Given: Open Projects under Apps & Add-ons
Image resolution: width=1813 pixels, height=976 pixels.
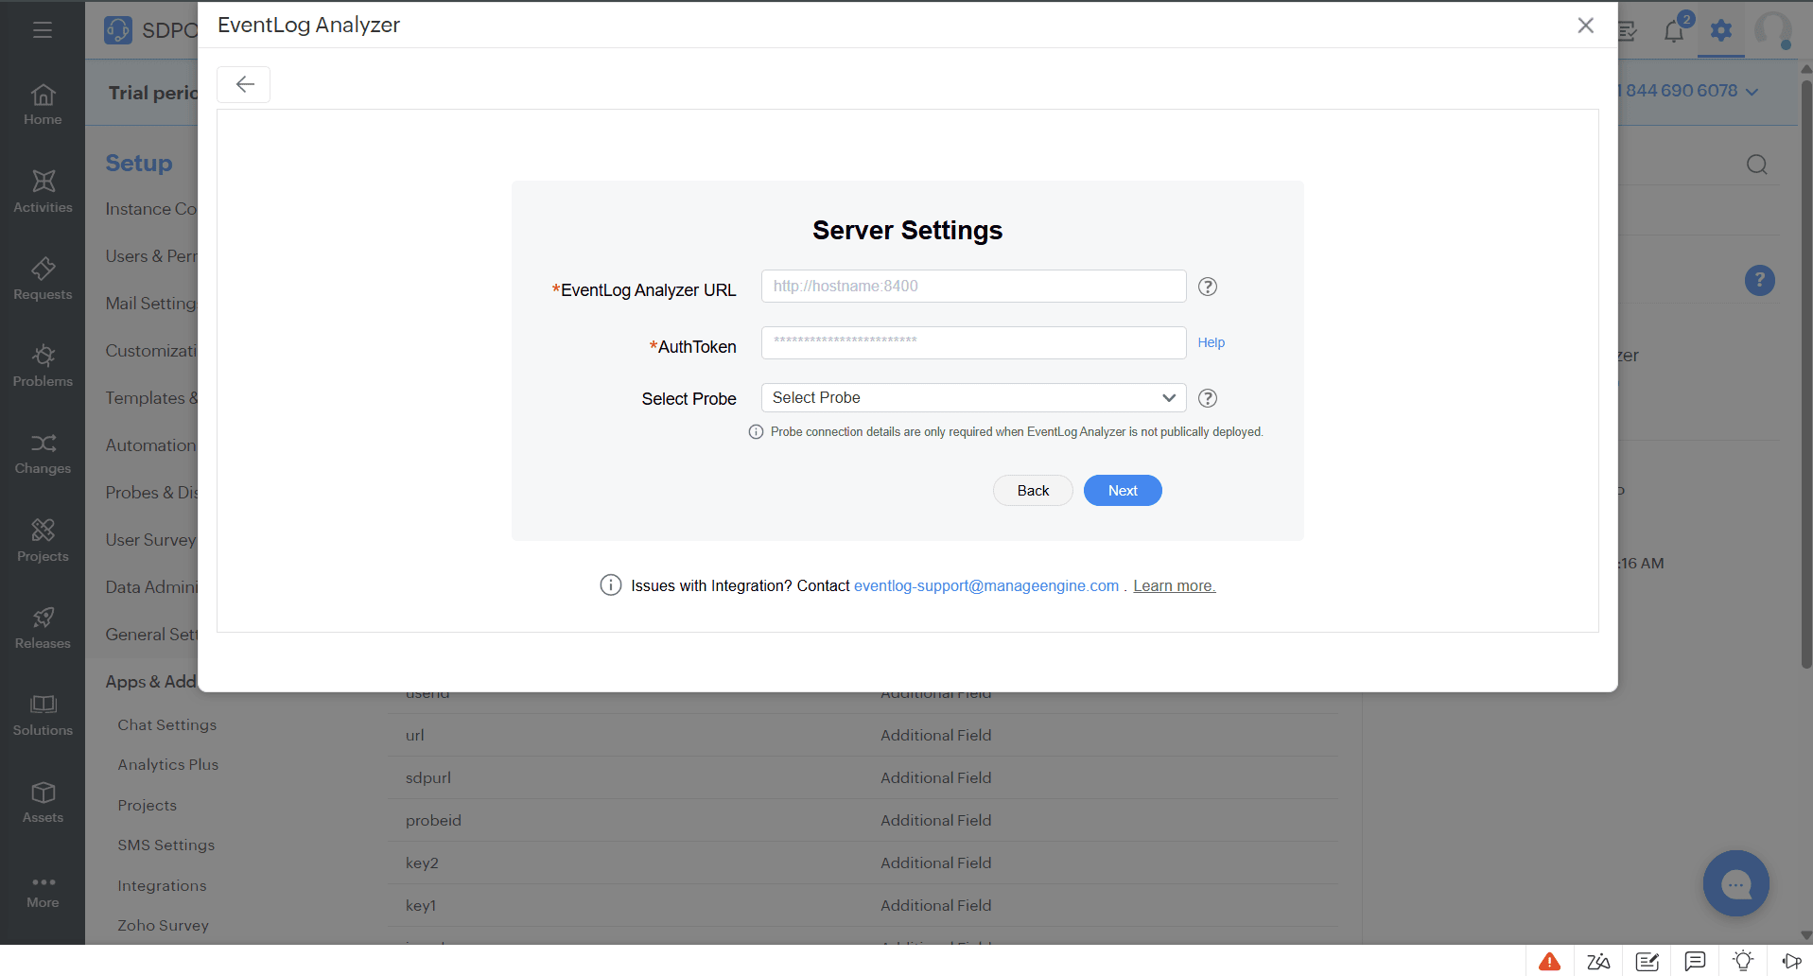Looking at the screenshot, I should click(148, 806).
